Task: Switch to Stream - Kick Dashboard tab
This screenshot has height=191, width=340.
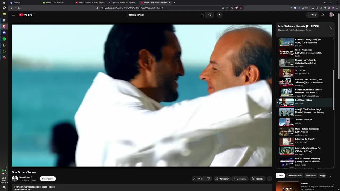Action: (x=57, y=3)
